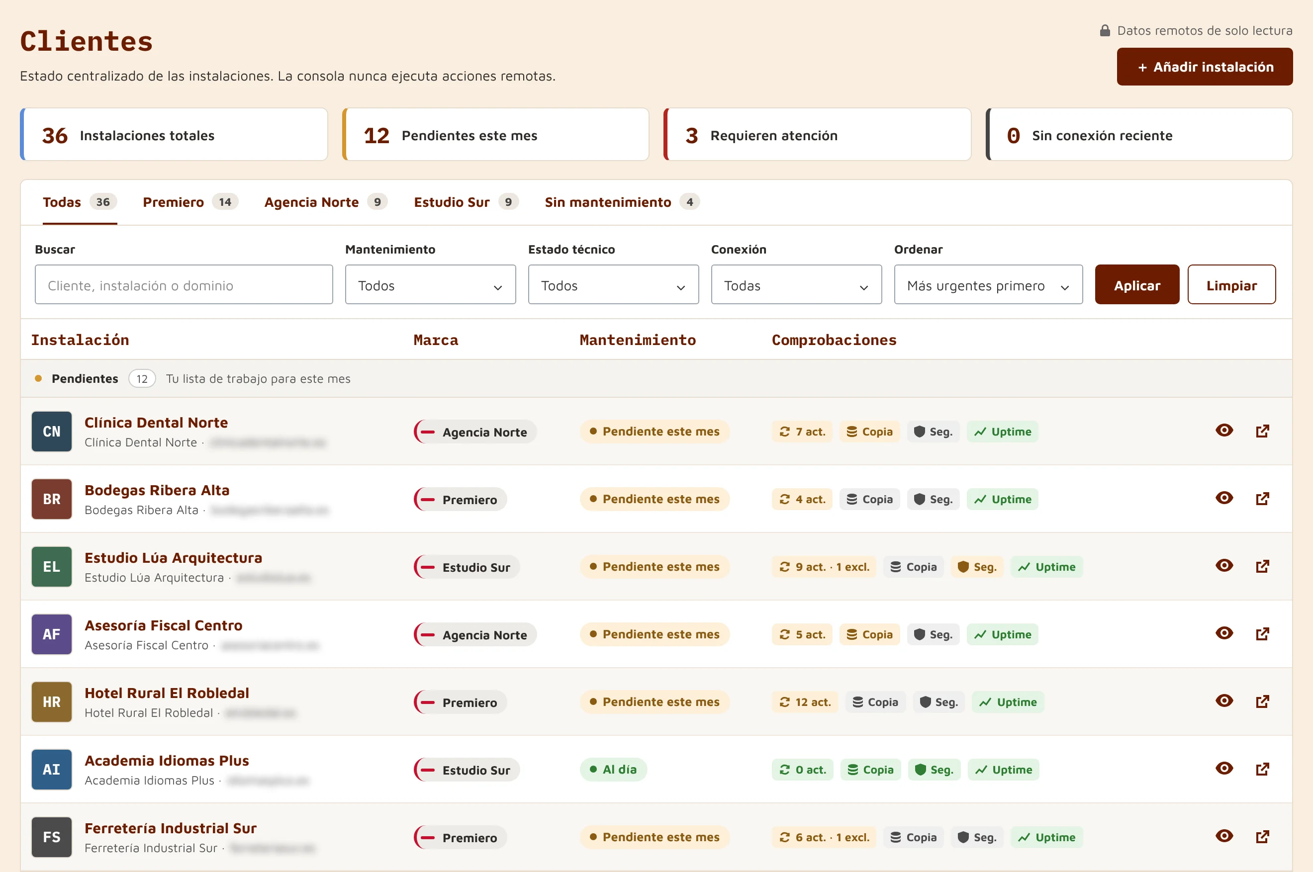Open Clínica Dental Norte site in new window
This screenshot has width=1313, height=872.
pyautogui.click(x=1262, y=431)
